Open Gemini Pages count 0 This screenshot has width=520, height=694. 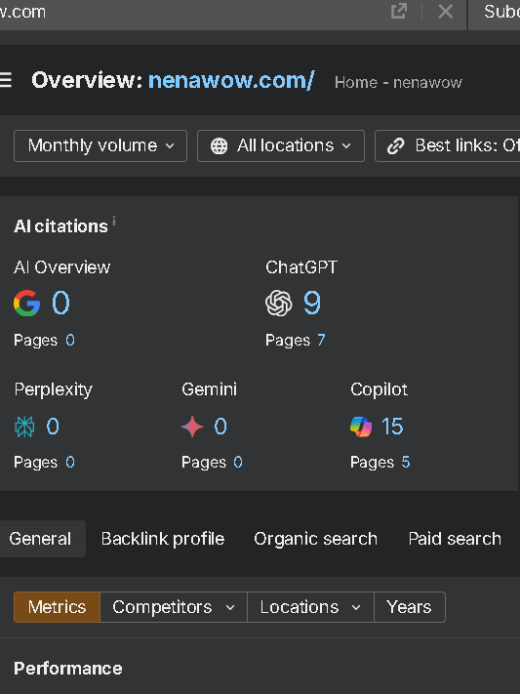point(238,462)
